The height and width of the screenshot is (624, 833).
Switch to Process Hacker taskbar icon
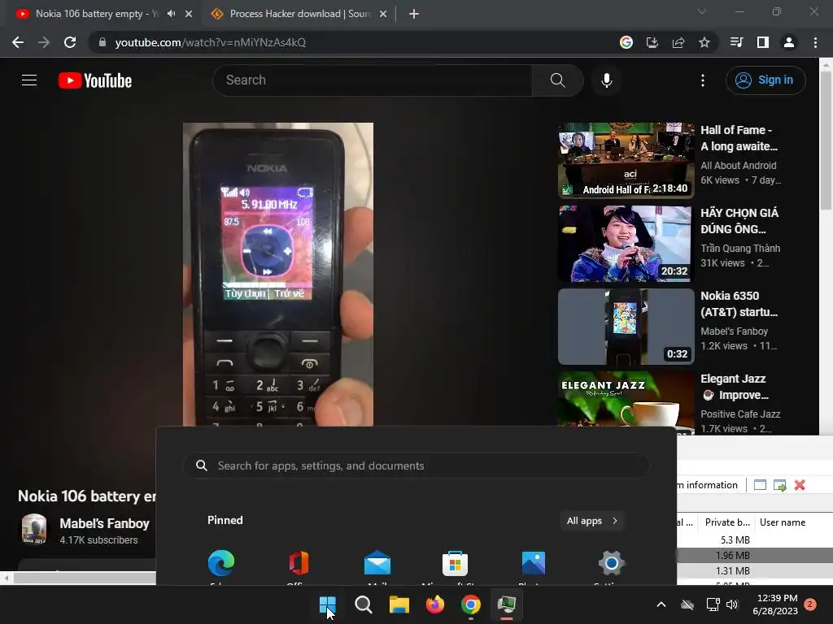pyautogui.click(x=507, y=604)
